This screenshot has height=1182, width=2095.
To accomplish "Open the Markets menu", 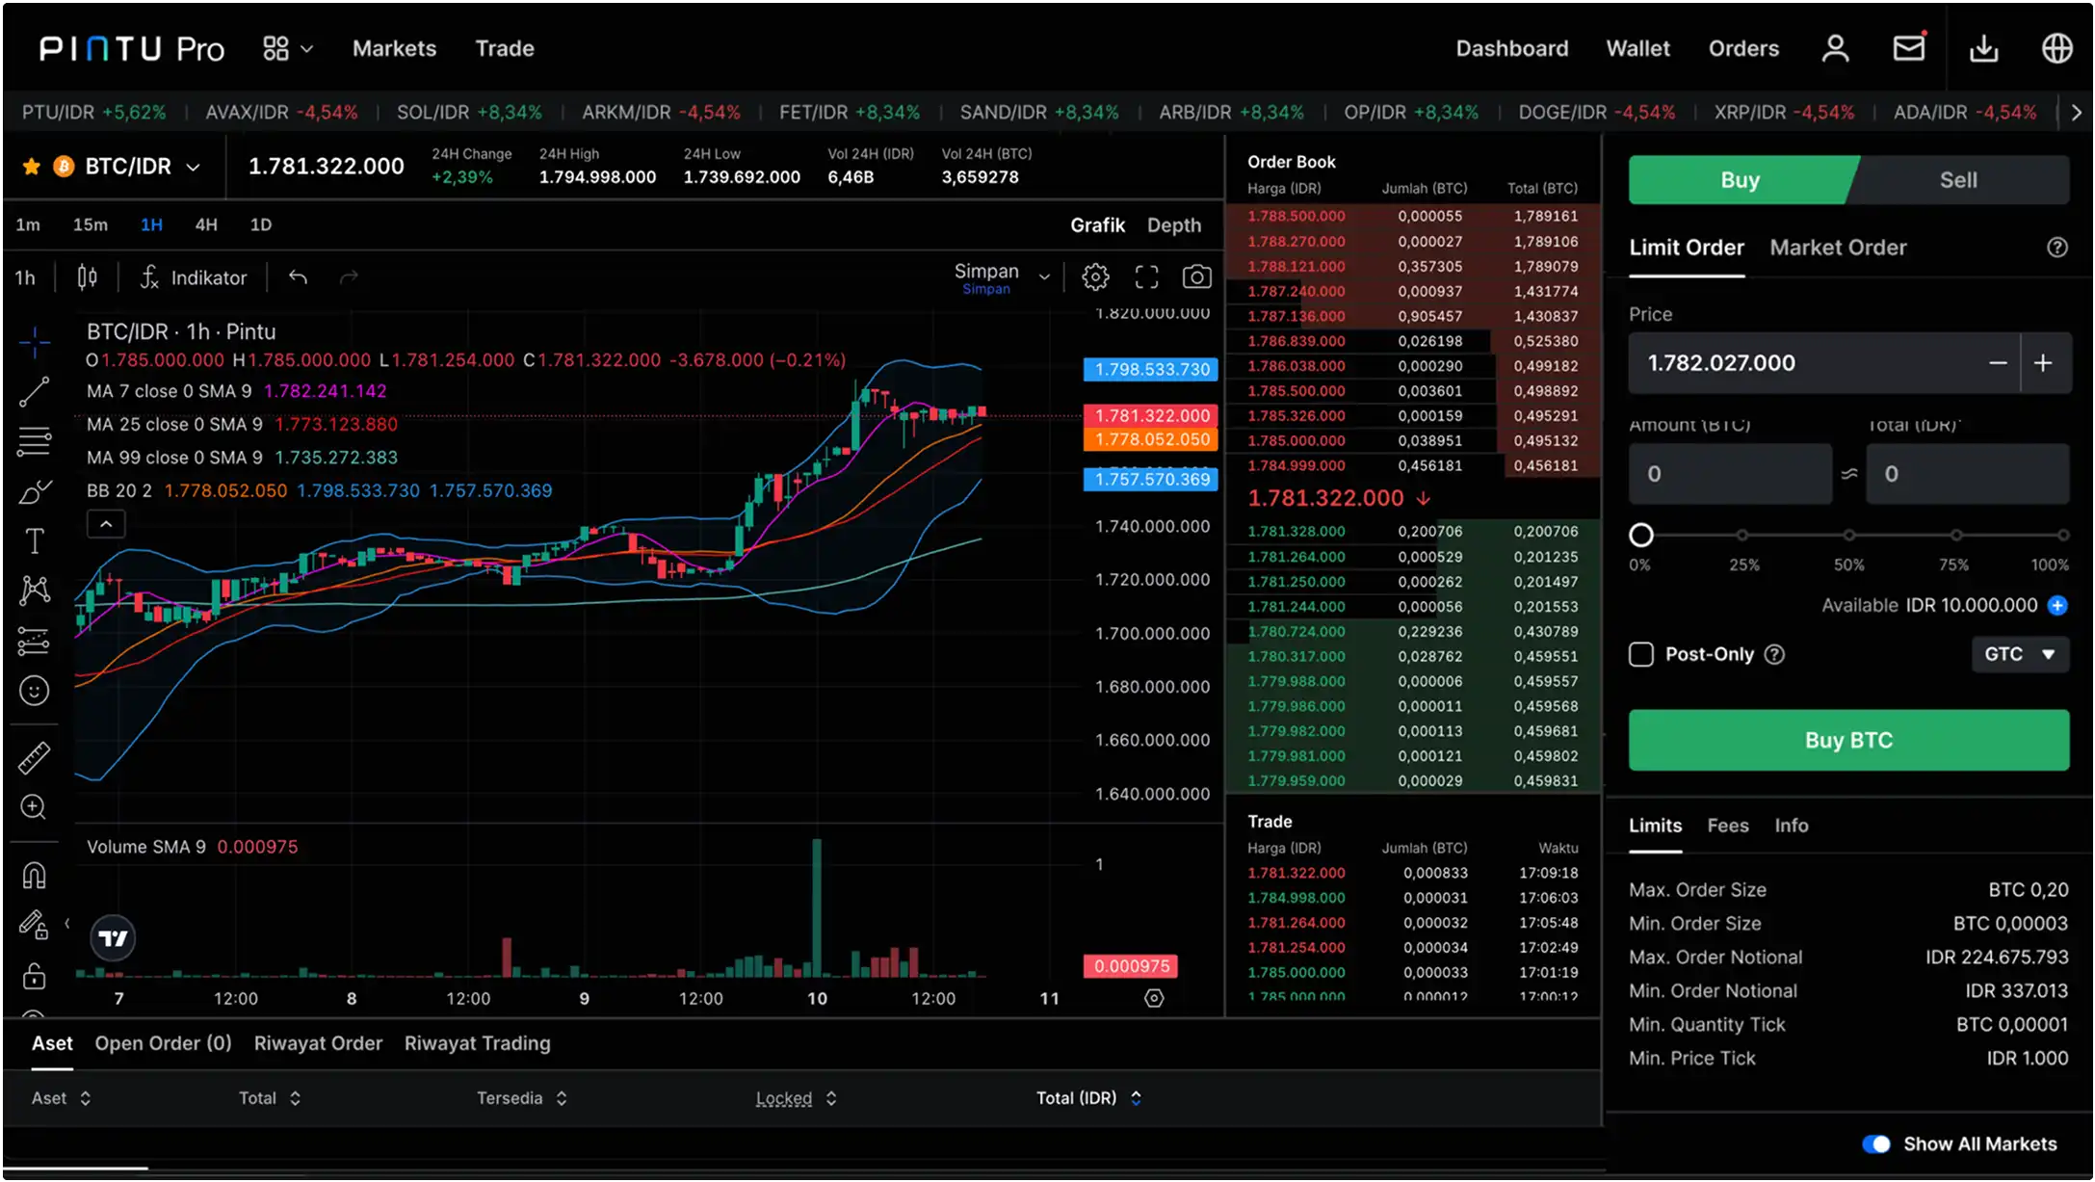I will [394, 48].
